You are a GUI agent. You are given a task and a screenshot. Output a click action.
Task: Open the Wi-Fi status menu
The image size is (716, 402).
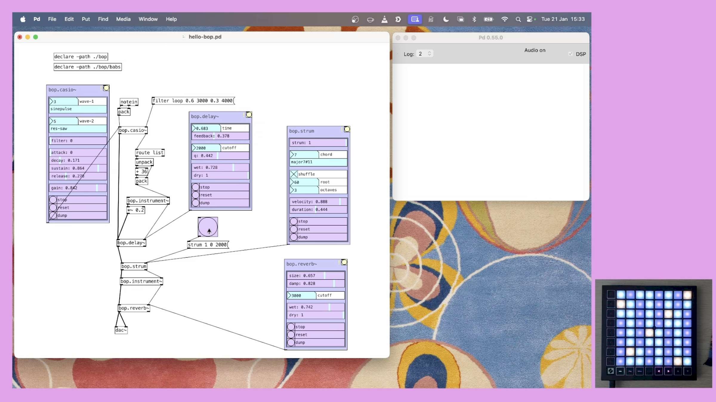504,19
